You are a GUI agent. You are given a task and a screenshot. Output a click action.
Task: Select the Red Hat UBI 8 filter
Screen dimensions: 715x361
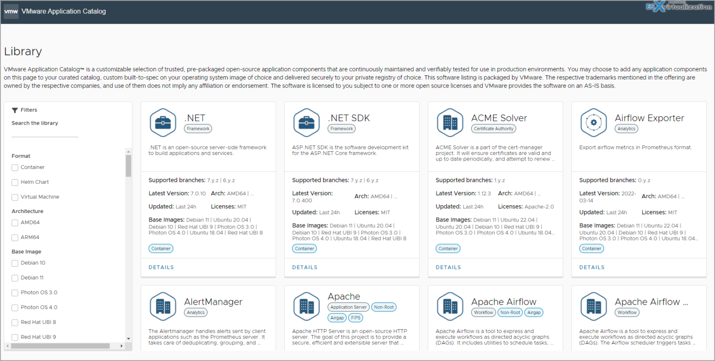(14, 322)
